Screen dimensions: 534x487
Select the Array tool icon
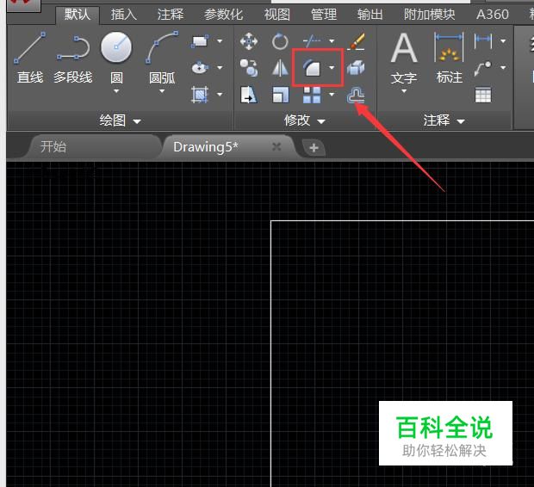click(312, 95)
